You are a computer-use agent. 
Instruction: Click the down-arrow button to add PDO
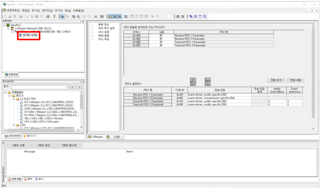coord(193,82)
